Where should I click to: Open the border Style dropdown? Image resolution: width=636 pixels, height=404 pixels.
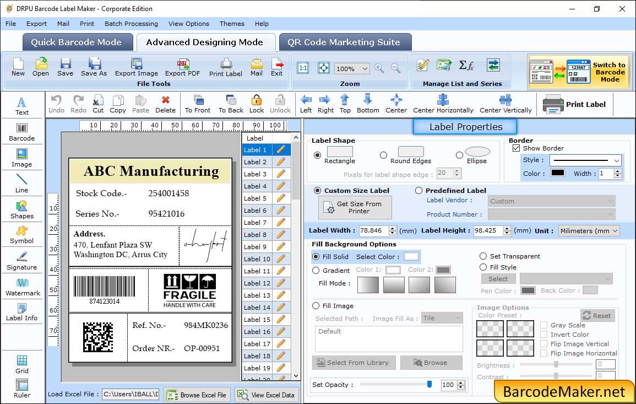tap(586, 160)
